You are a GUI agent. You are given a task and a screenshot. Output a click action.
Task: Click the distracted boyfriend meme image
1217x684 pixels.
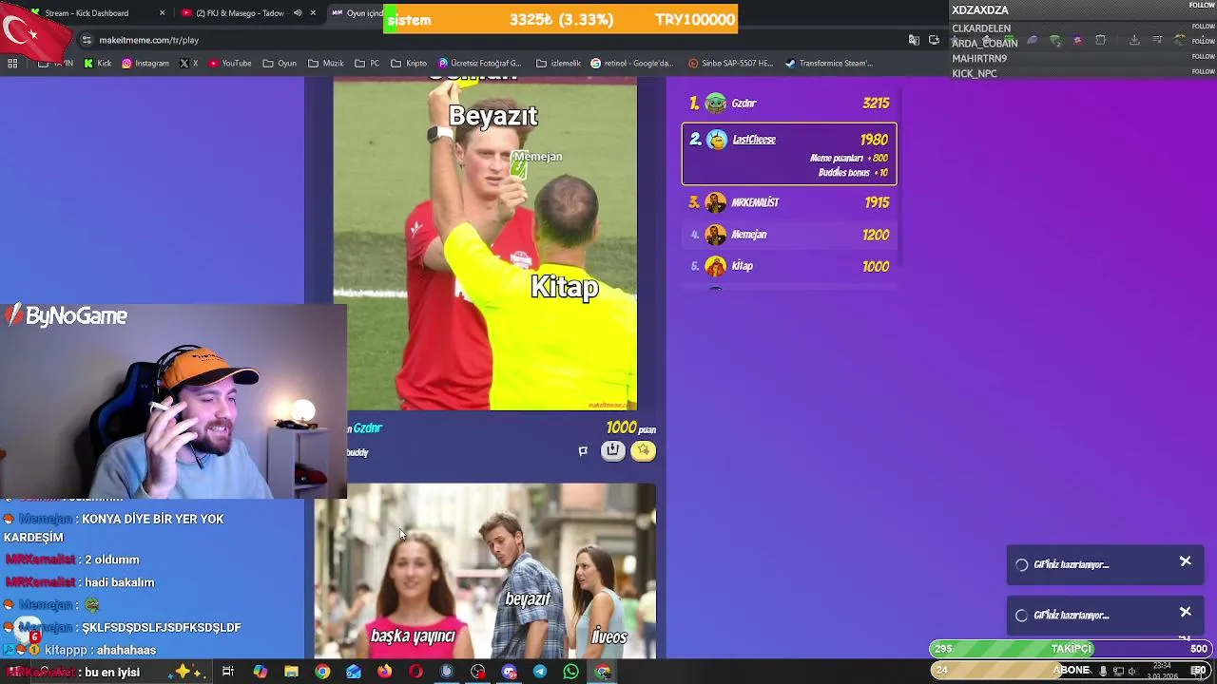pos(485,571)
